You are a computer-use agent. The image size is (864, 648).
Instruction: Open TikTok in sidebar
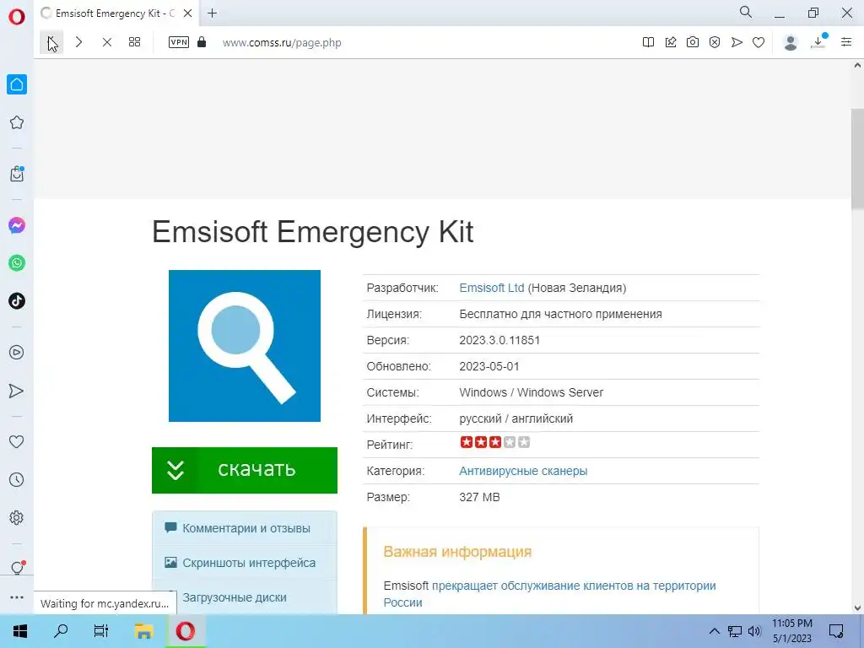[17, 301]
